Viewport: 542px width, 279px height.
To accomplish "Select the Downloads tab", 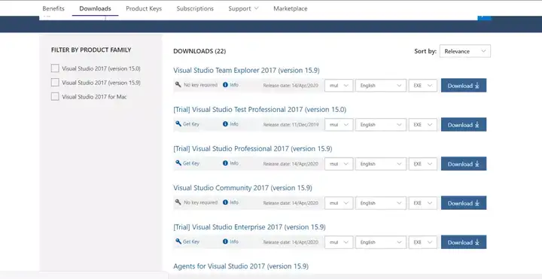I will pyautogui.click(x=95, y=8).
